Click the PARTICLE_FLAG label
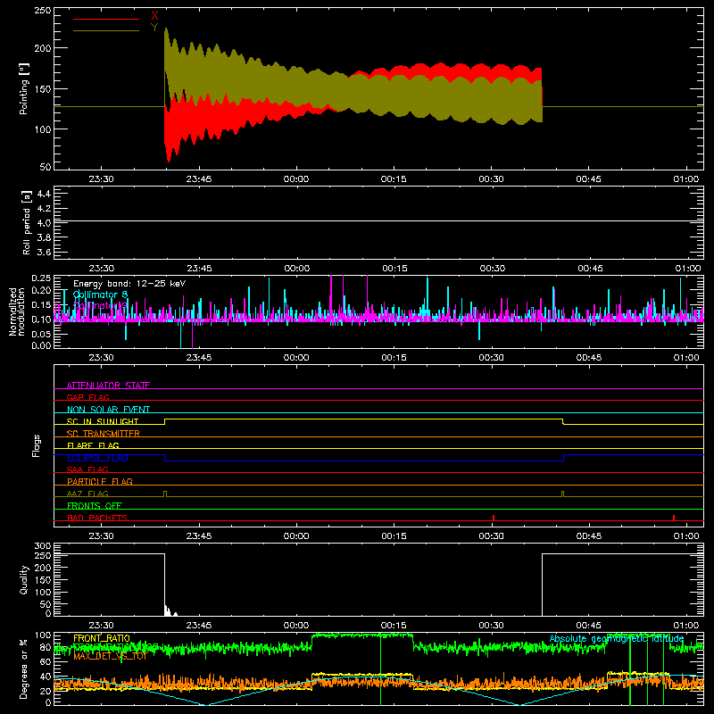The height and width of the screenshot is (714, 714). [100, 481]
